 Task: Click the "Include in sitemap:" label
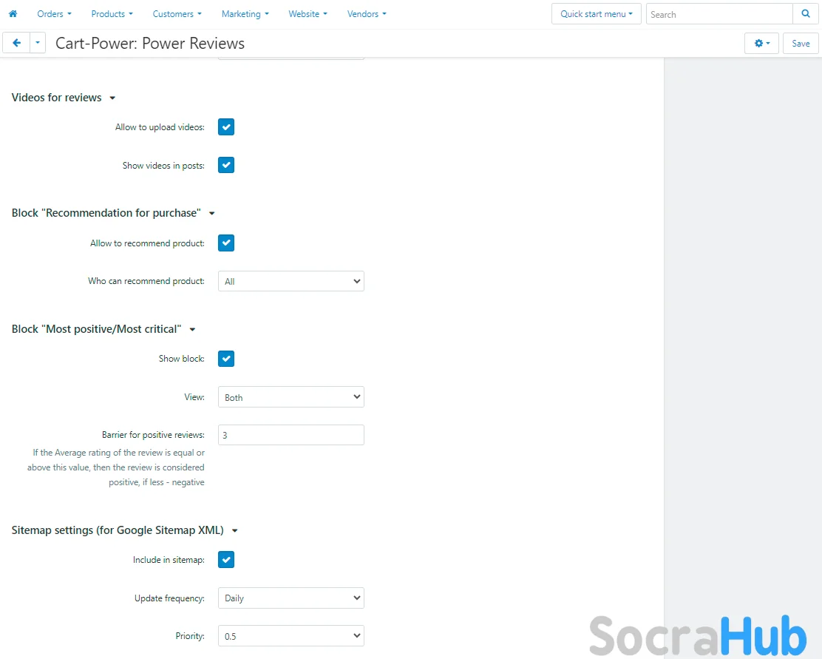pos(169,560)
